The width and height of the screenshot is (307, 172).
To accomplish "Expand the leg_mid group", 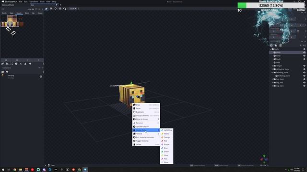I will [x=272, y=83].
